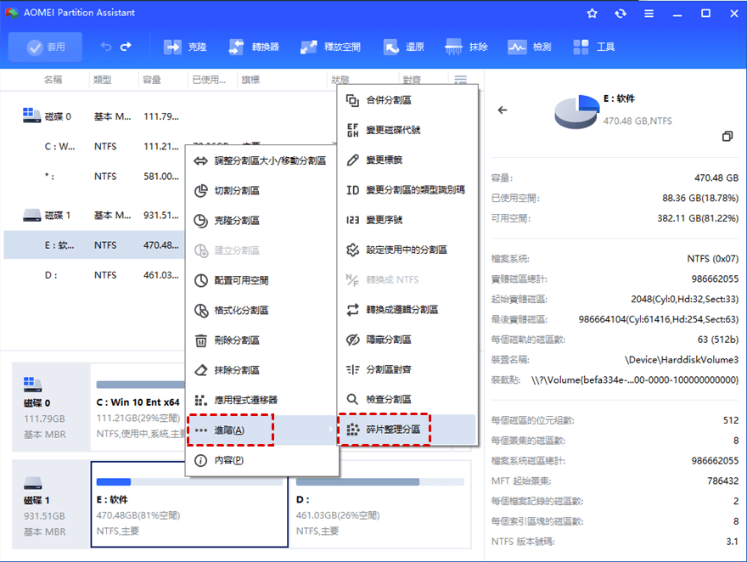Screen dimensions: 747x562
Task: Select 變更標籤 change label
Action: [x=407, y=160]
